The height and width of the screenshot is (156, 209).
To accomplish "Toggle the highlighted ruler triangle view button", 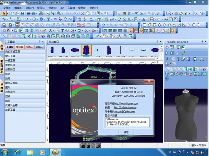I will tap(152, 31).
